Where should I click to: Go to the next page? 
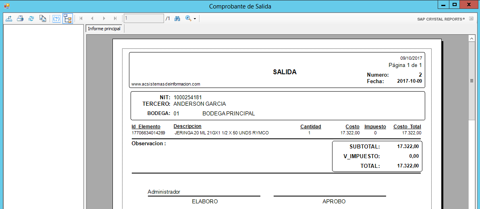(x=104, y=19)
